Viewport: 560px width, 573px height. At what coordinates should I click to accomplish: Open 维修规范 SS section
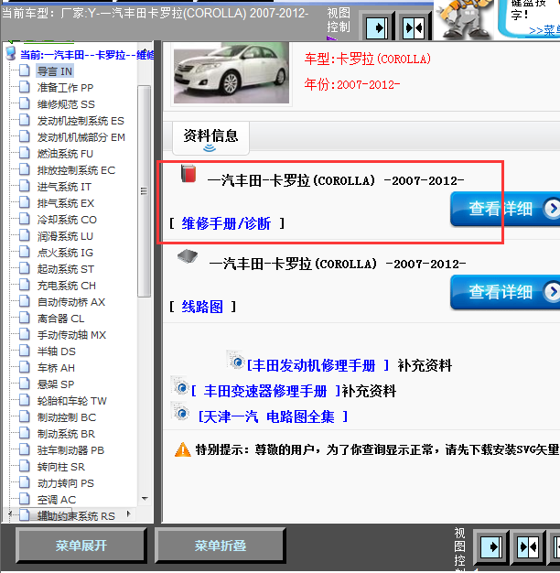point(66,104)
